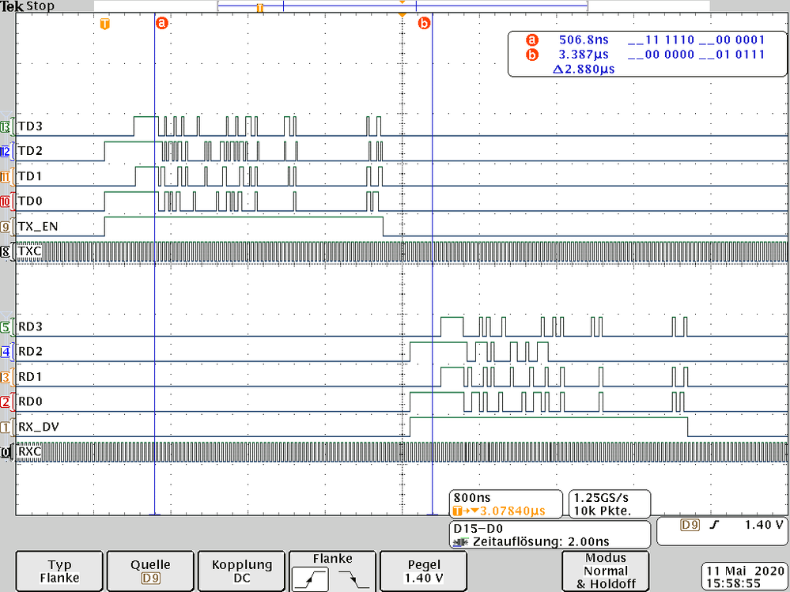Click the red cursor "a" marker above the traces
Image resolution: width=790 pixels, height=592 pixels.
click(163, 23)
